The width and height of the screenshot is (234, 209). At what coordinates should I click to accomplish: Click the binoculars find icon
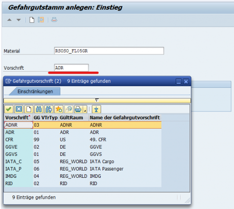point(38,109)
